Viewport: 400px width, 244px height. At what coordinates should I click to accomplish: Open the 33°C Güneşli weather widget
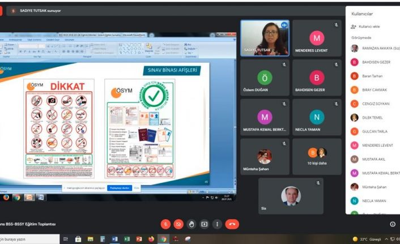tap(367, 239)
